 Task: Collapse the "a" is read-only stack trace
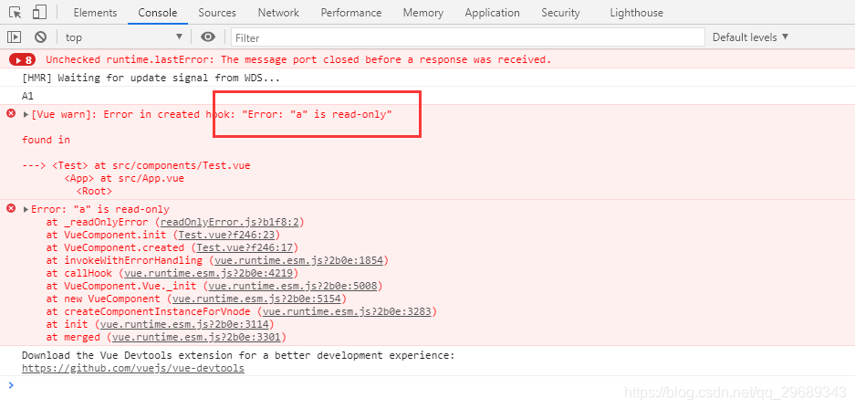[26, 210]
